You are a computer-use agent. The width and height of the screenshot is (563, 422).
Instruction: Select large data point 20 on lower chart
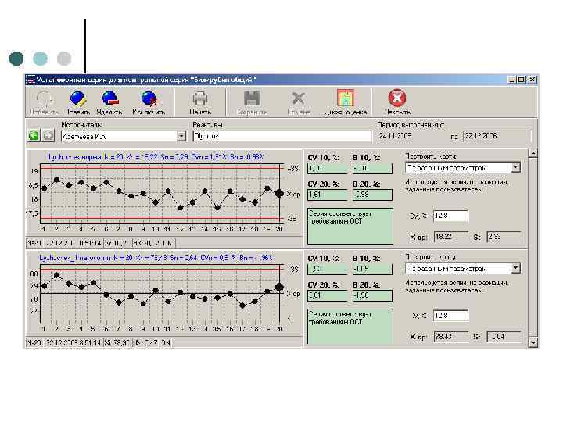(279, 287)
